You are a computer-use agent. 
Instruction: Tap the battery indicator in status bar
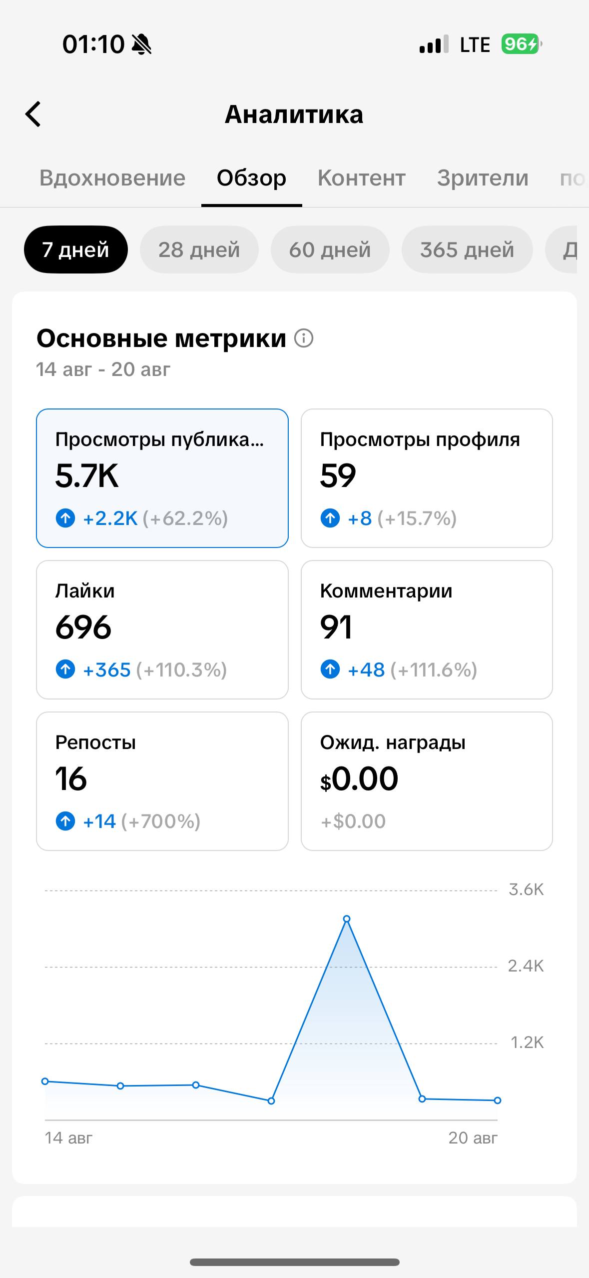522,44
